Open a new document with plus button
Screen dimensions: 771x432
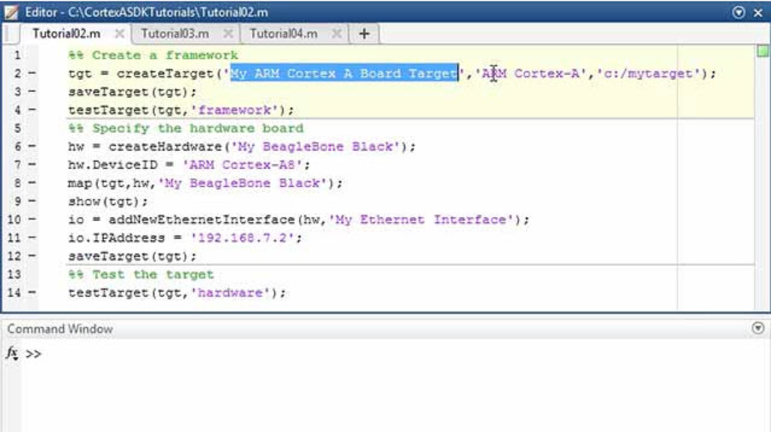pos(364,34)
